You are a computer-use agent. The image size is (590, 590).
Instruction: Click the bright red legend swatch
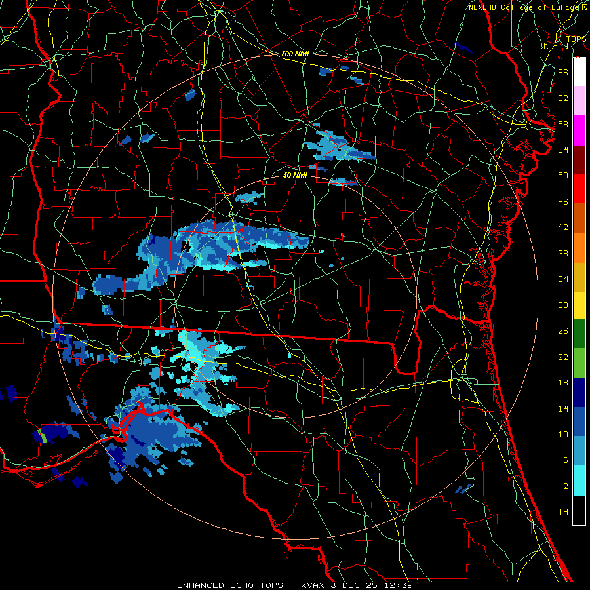(x=579, y=189)
